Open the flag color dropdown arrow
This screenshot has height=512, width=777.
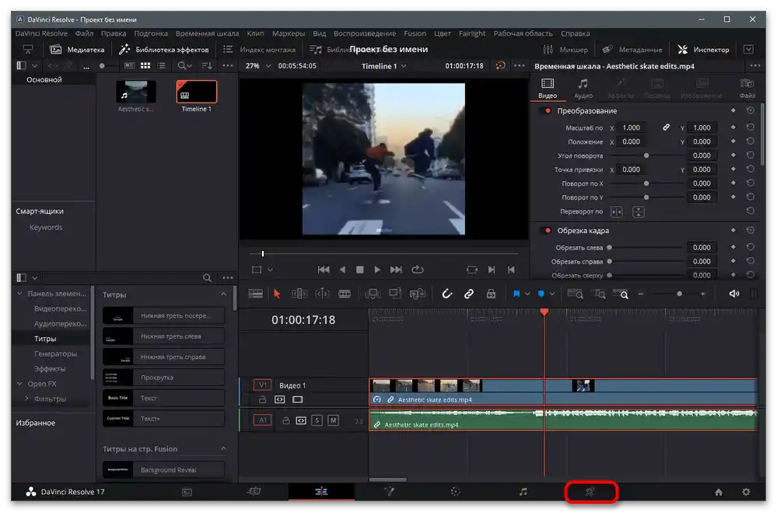pos(527,294)
